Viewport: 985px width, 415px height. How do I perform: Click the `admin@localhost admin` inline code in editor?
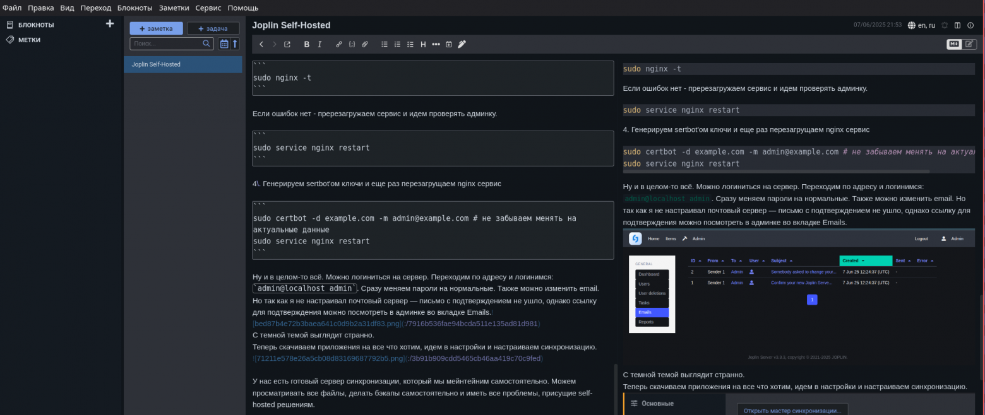pos(305,288)
